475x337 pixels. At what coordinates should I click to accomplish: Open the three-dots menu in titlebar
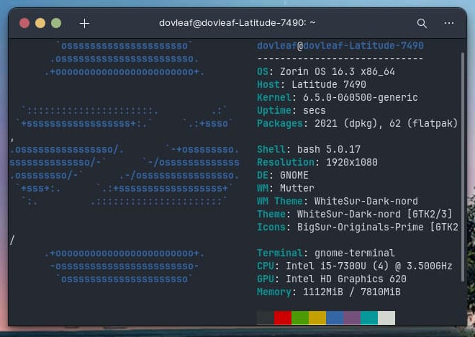pyautogui.click(x=448, y=23)
